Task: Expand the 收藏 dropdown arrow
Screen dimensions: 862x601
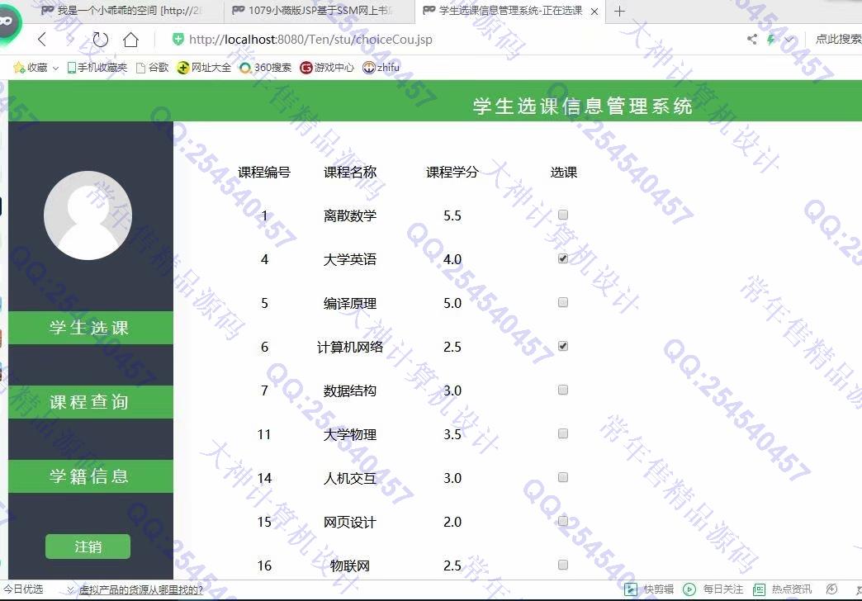Action: coord(55,68)
